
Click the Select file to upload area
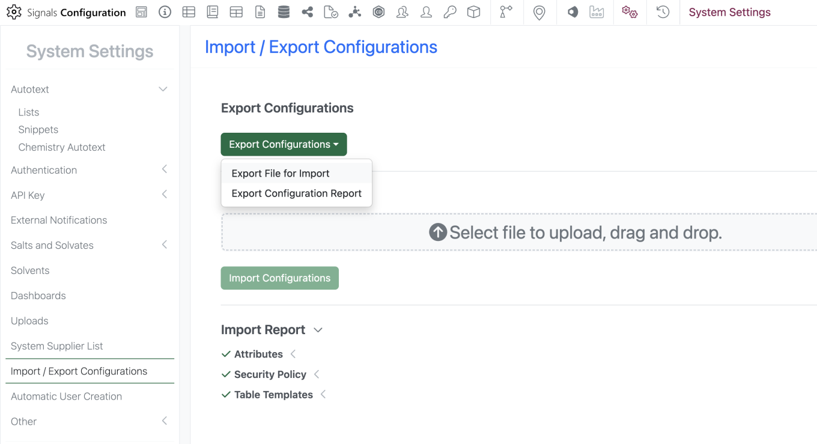[519, 232]
